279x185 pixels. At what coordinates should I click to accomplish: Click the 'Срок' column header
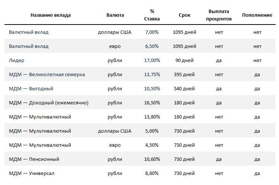(184, 15)
